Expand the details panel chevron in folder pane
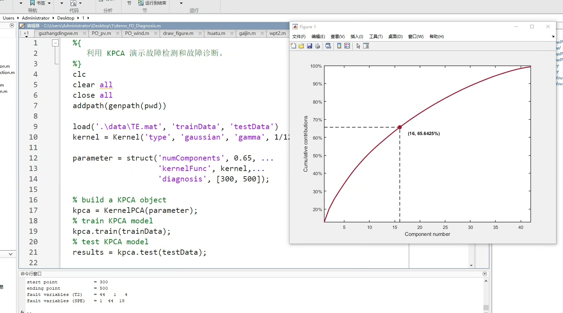The image size is (563, 313). 10,254
